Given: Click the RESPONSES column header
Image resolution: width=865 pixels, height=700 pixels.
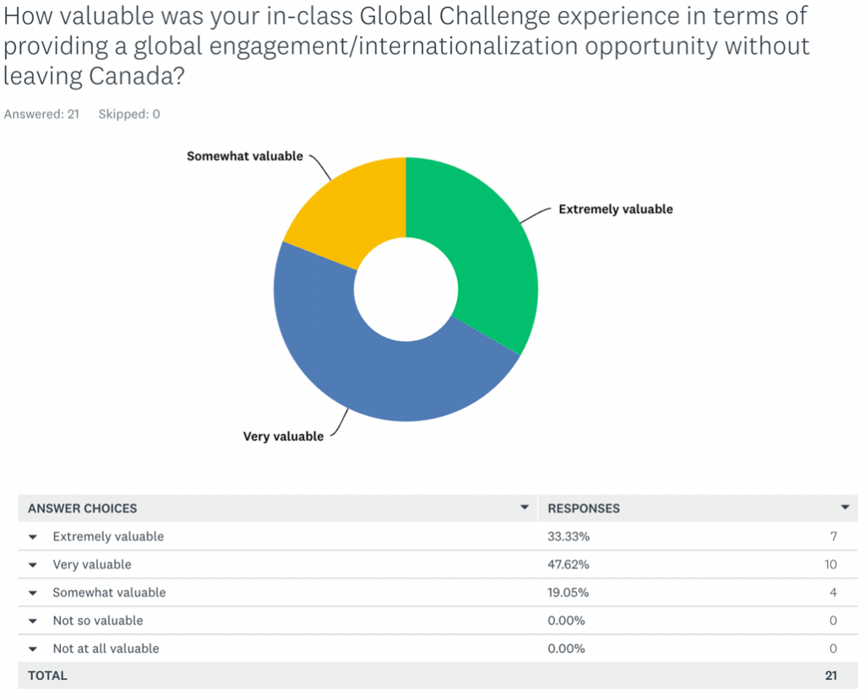Looking at the screenshot, I should 584,508.
